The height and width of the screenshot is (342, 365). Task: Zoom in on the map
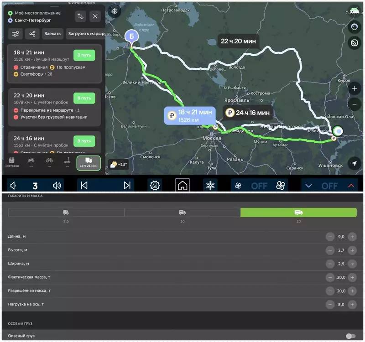(355, 88)
